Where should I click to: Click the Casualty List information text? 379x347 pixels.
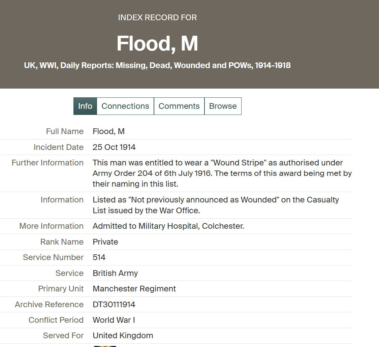(x=216, y=205)
